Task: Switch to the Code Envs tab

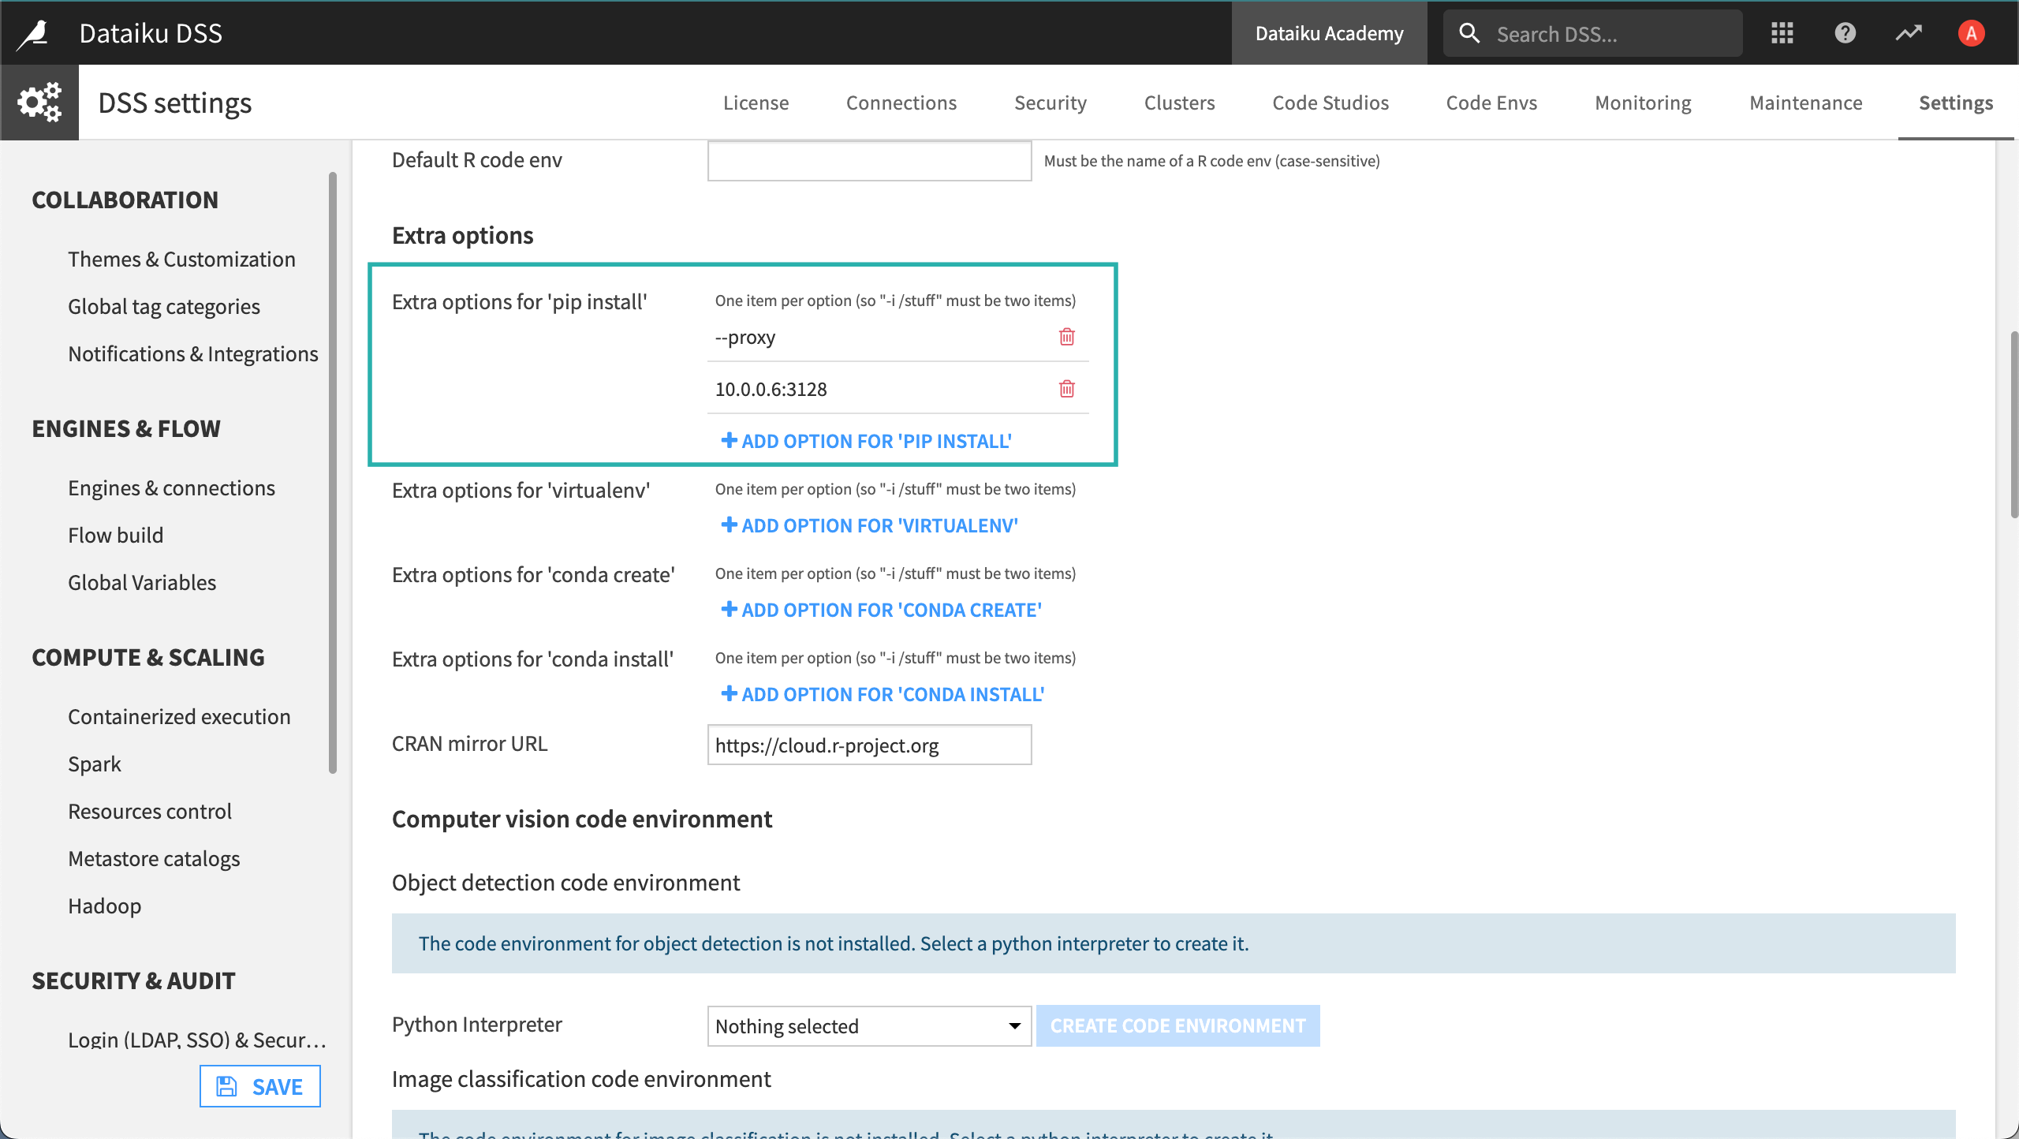Action: pos(1491,102)
